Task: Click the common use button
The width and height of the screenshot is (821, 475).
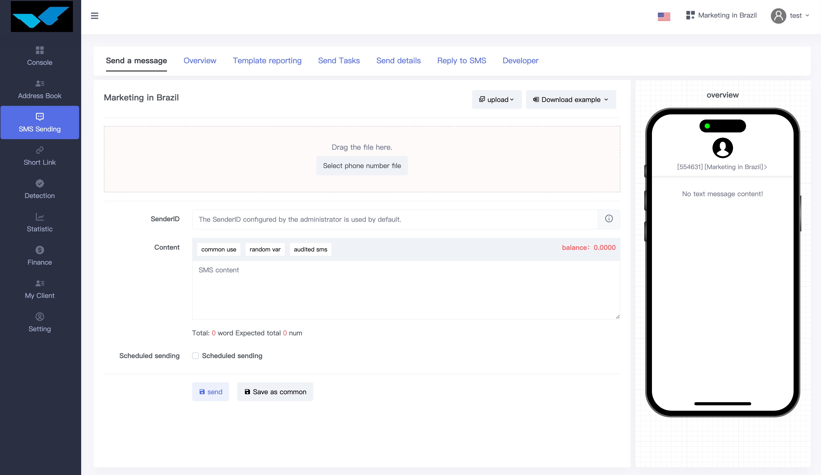Action: 219,249
